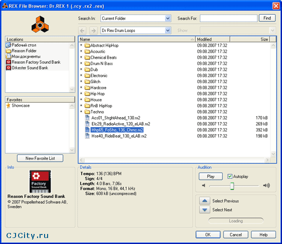Image resolution: width=282 pixels, height=244 pixels.
Task: Click the 392 kB size cell
Action: click(261, 130)
